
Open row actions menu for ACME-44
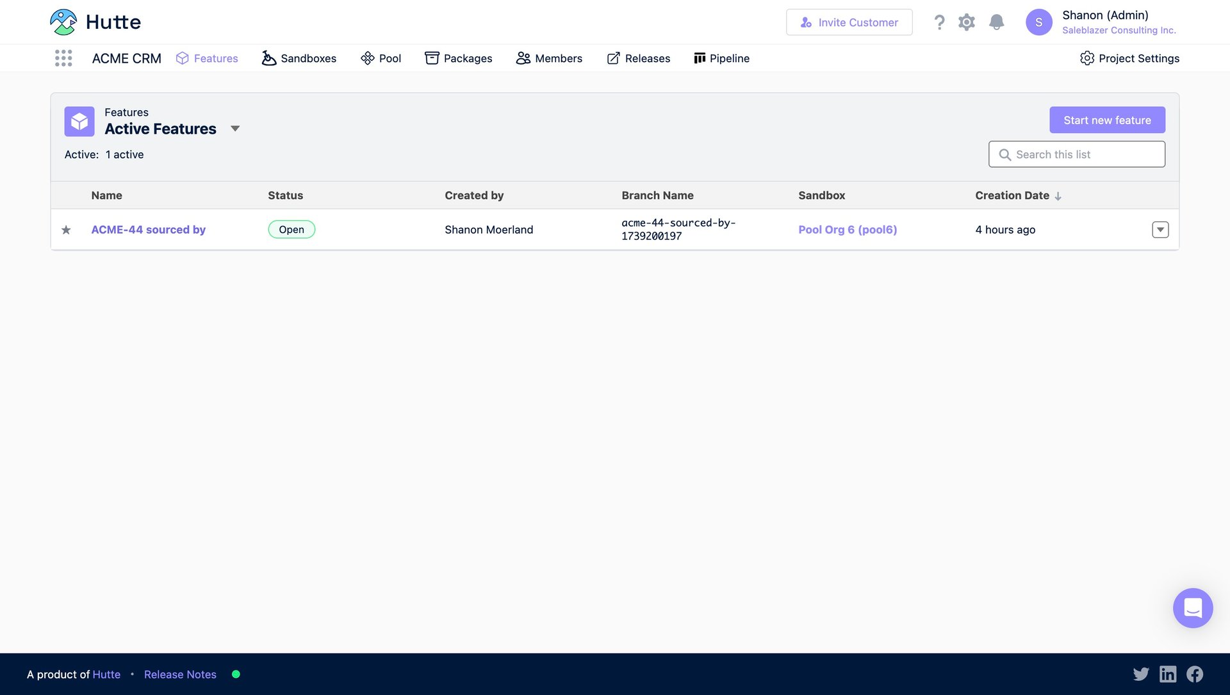pos(1160,230)
